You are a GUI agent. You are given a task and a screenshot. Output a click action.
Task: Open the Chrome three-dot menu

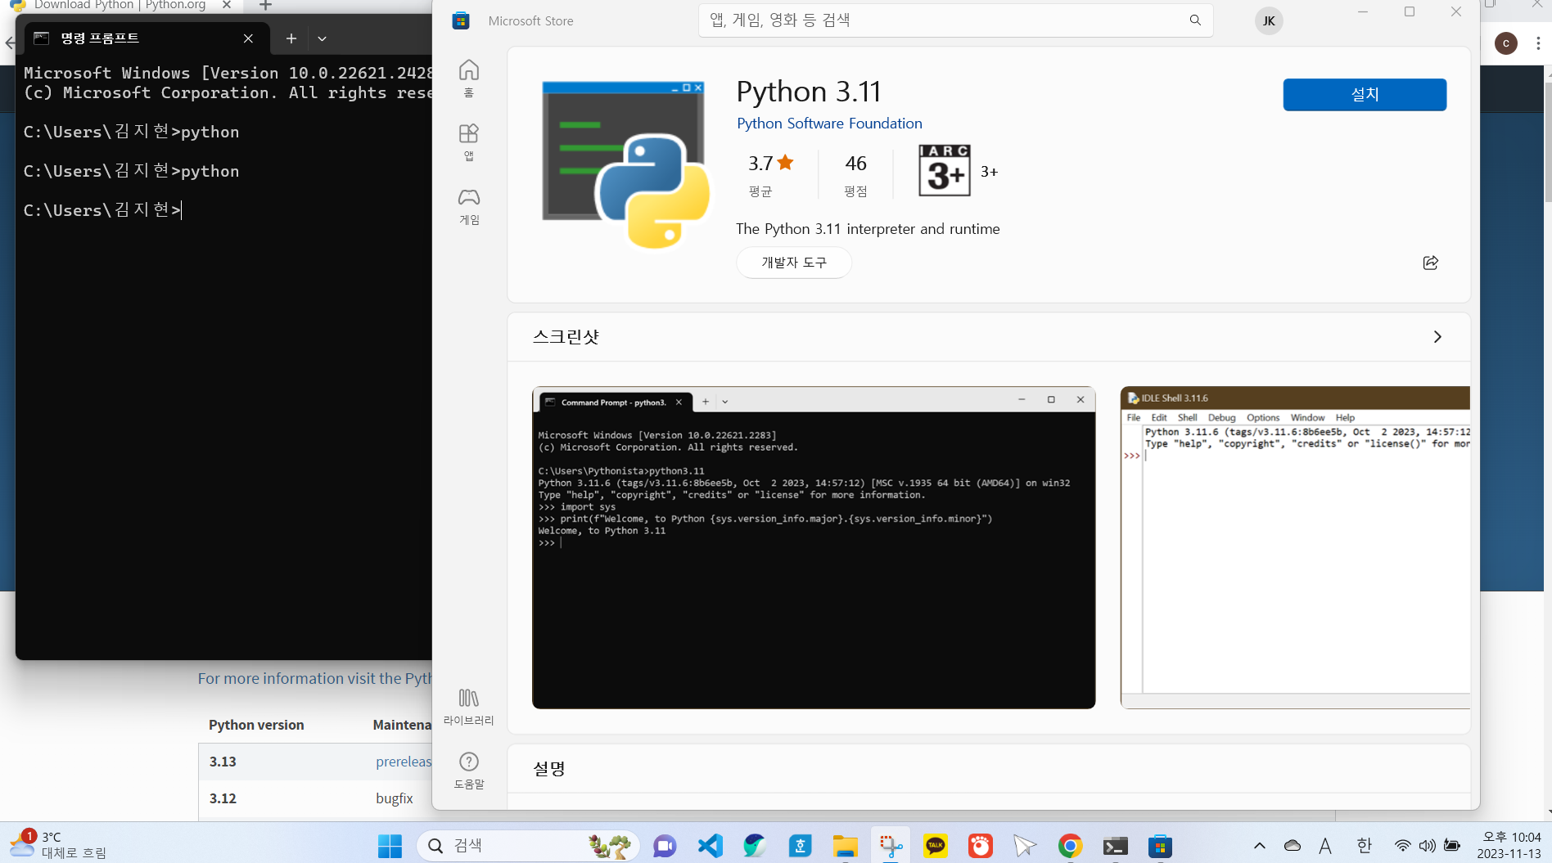1538,43
